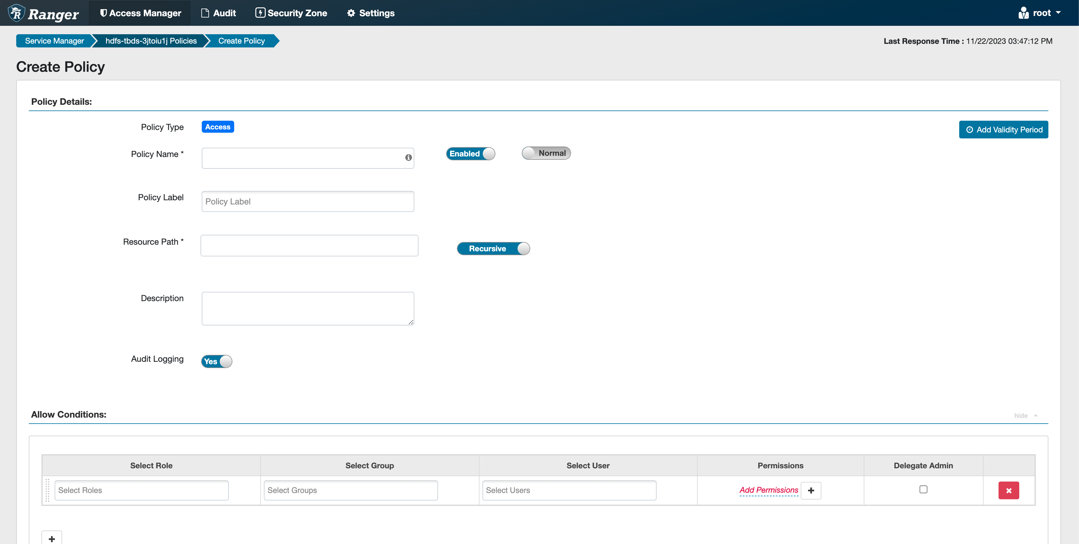Click into the Resource Path field
This screenshot has width=1079, height=544.
[309, 246]
